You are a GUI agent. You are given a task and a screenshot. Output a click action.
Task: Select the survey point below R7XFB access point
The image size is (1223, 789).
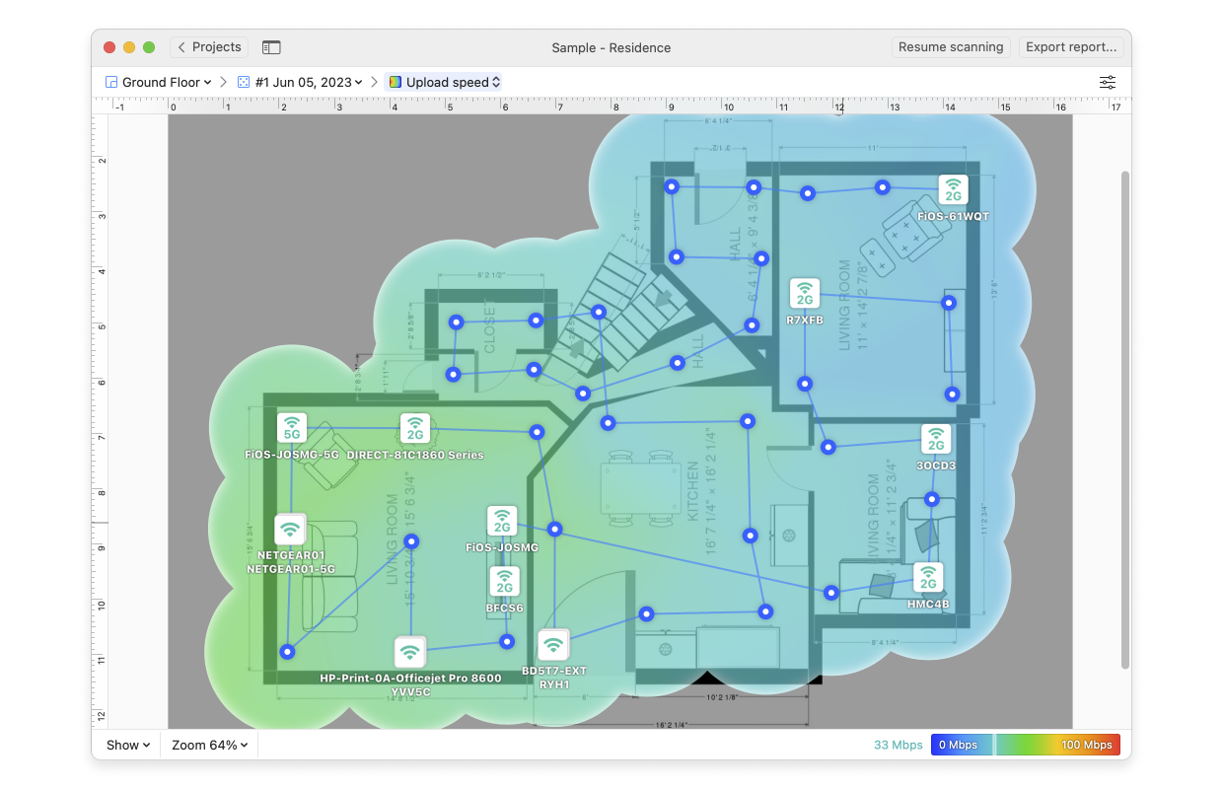tap(805, 384)
